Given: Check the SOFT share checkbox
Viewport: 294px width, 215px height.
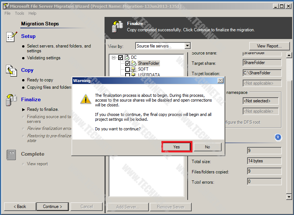Looking at the screenshot, I should point(127,69).
